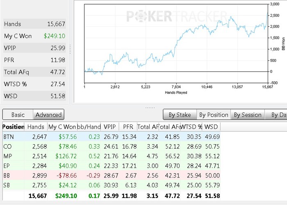Sort table by VPIP column header
Viewport: 287px width, 205px height.
point(109,127)
